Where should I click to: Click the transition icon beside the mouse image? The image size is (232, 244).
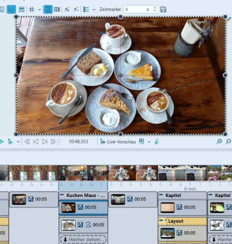80,224
